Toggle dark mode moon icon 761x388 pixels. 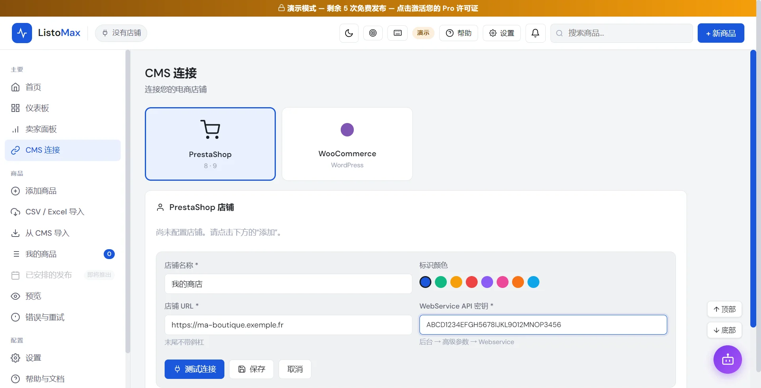tap(349, 33)
